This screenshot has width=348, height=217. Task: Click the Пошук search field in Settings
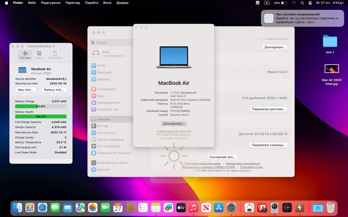(x=112, y=42)
